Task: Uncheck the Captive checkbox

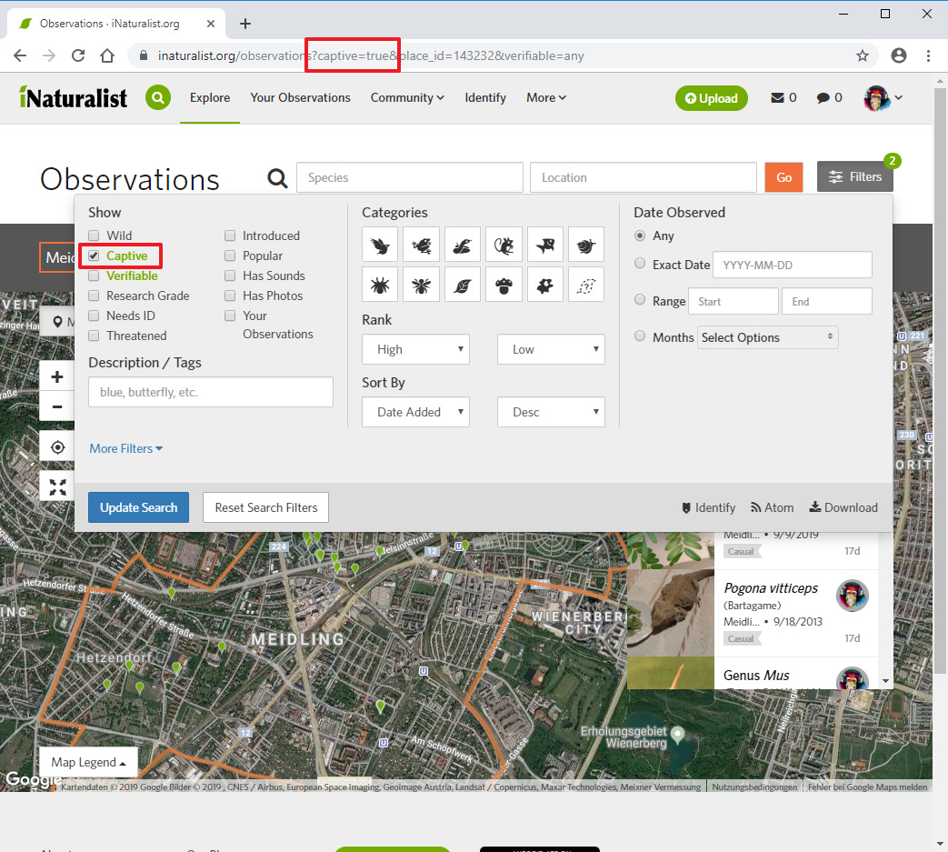Action: coord(94,256)
